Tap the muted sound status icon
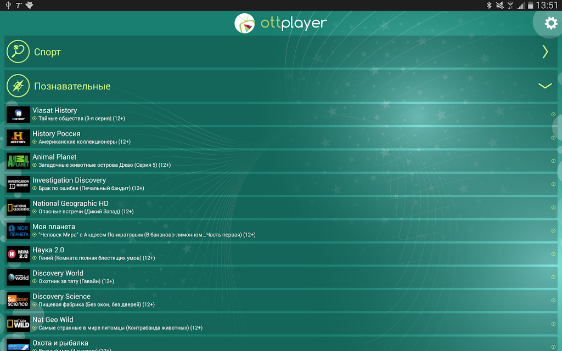The width and height of the screenshot is (562, 351). coord(499,5)
